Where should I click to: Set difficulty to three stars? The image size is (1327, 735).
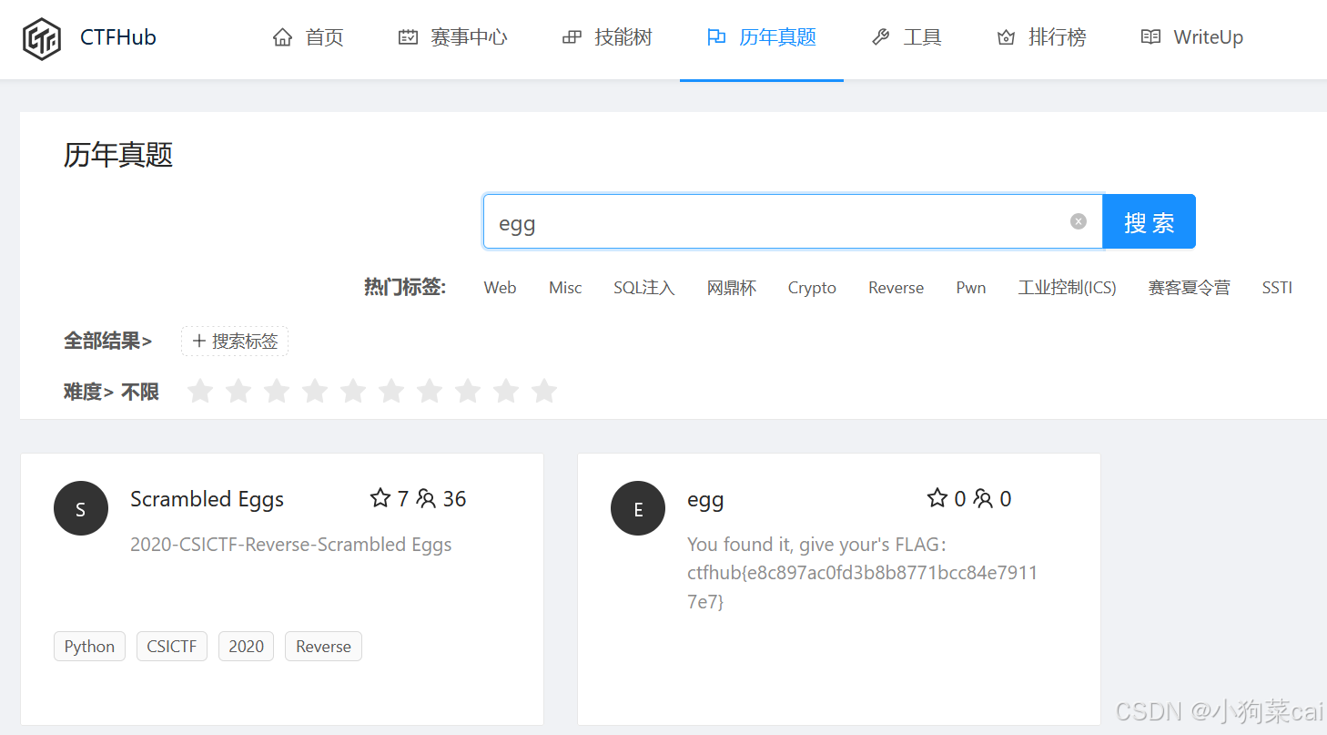277,392
